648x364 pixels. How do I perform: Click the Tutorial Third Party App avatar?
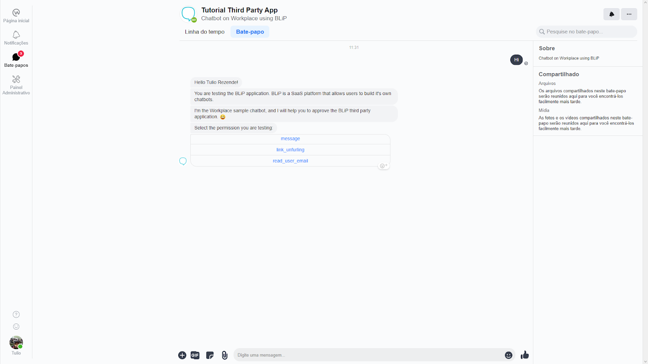(188, 14)
